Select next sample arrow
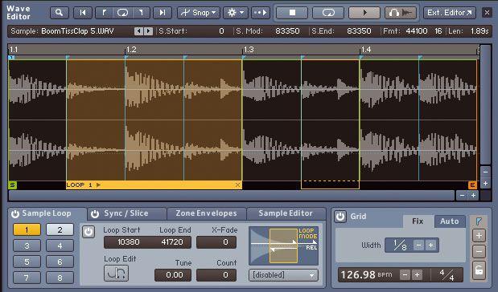Screen dimensions: 498x292 point(148,31)
